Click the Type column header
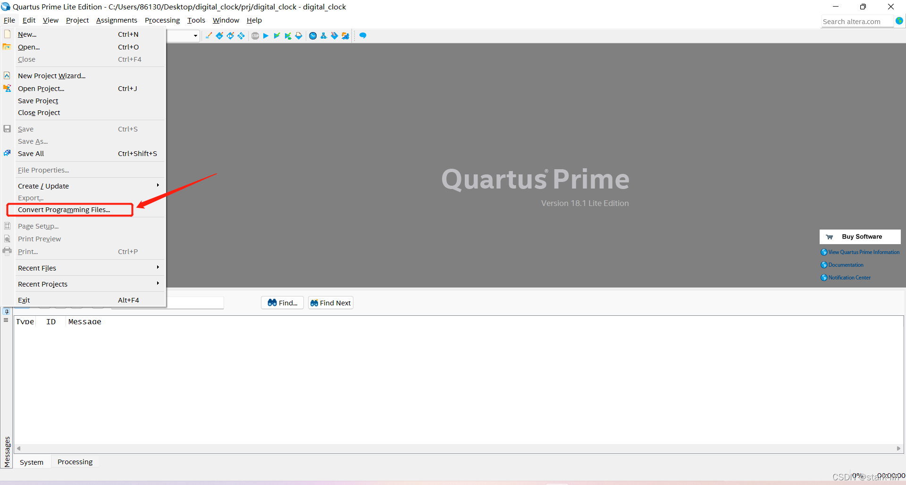906x485 pixels. pyautogui.click(x=25, y=321)
